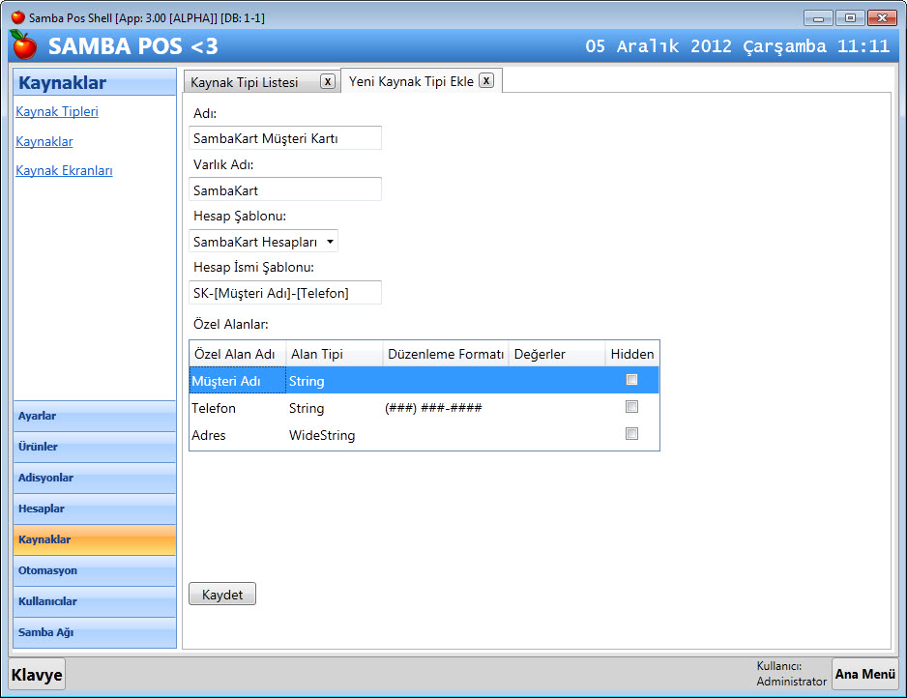The width and height of the screenshot is (907, 698).
Task: Open the Kaynak Tipleri link
Action: tap(57, 111)
